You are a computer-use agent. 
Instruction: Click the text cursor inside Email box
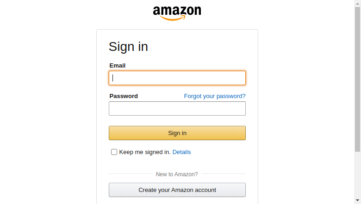pos(112,78)
